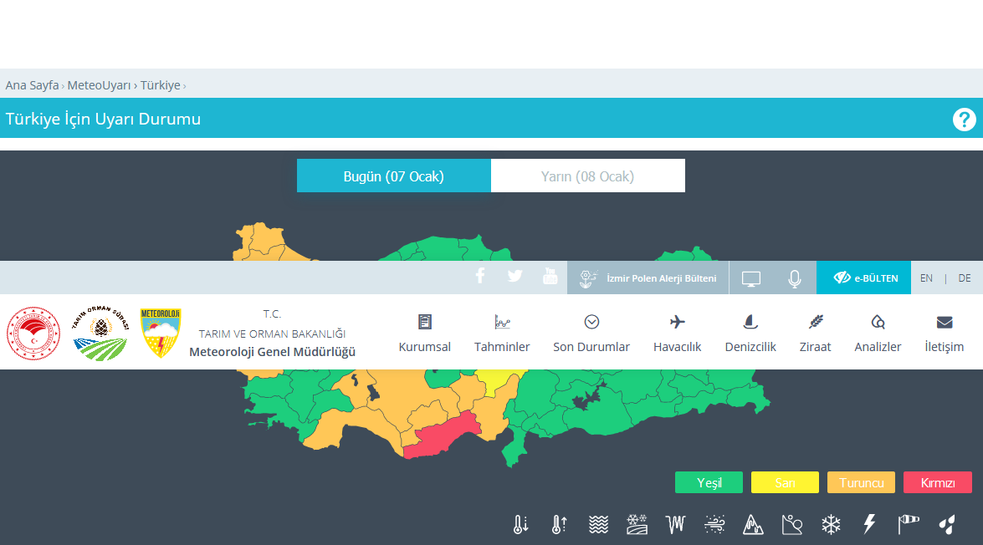Open the Denizcilik menu
The width and height of the screenshot is (983, 545).
click(750, 334)
